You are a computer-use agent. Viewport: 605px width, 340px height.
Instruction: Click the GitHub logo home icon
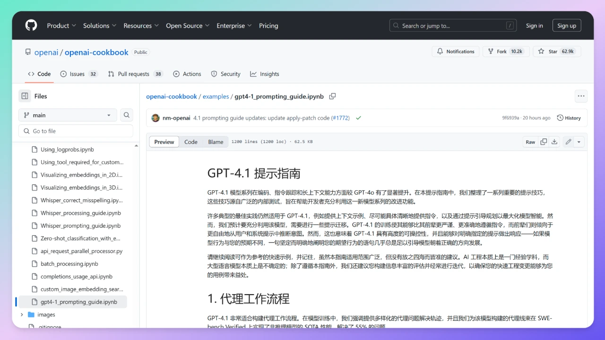31,25
